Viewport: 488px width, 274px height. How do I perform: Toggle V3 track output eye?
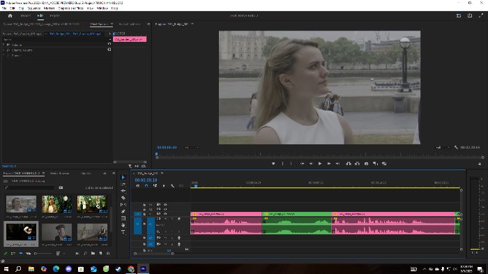(166, 204)
